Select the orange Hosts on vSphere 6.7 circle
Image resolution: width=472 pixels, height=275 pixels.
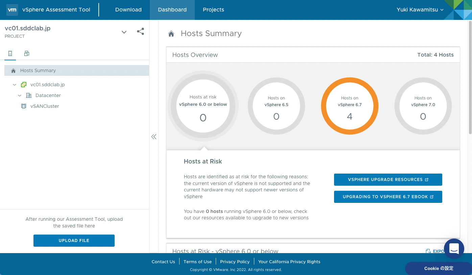point(350,106)
